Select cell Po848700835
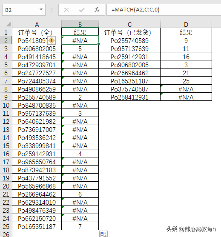Viewport: 221px width, 237px height. coord(37,105)
